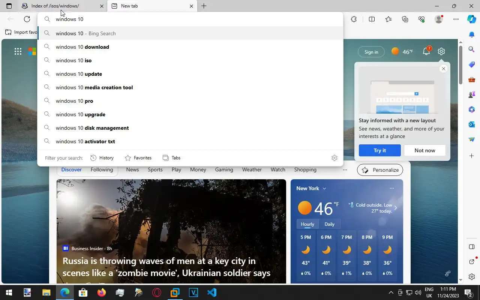Choose the 'windows 10 download' suggestion
480x300 pixels.
point(190,47)
